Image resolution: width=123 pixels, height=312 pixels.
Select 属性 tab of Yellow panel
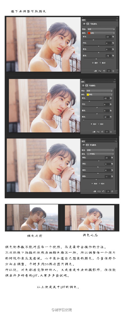coord(83,82)
